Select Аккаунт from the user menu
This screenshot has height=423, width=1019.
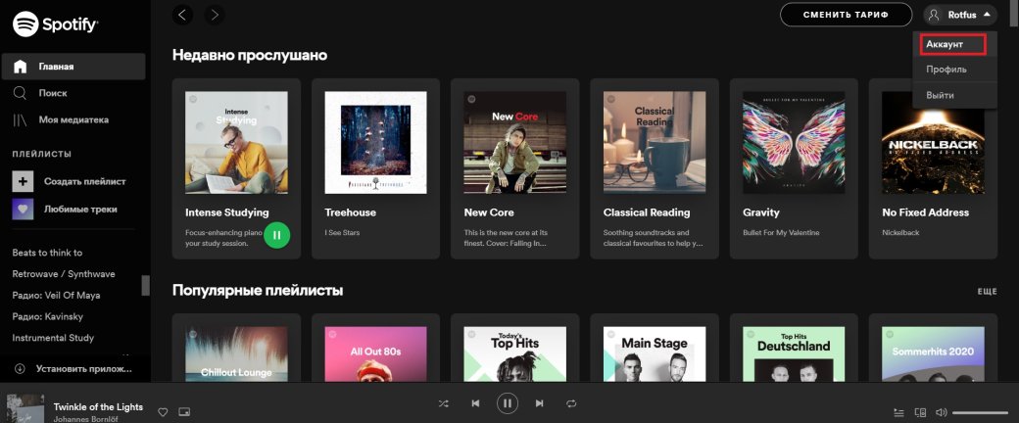(x=953, y=44)
